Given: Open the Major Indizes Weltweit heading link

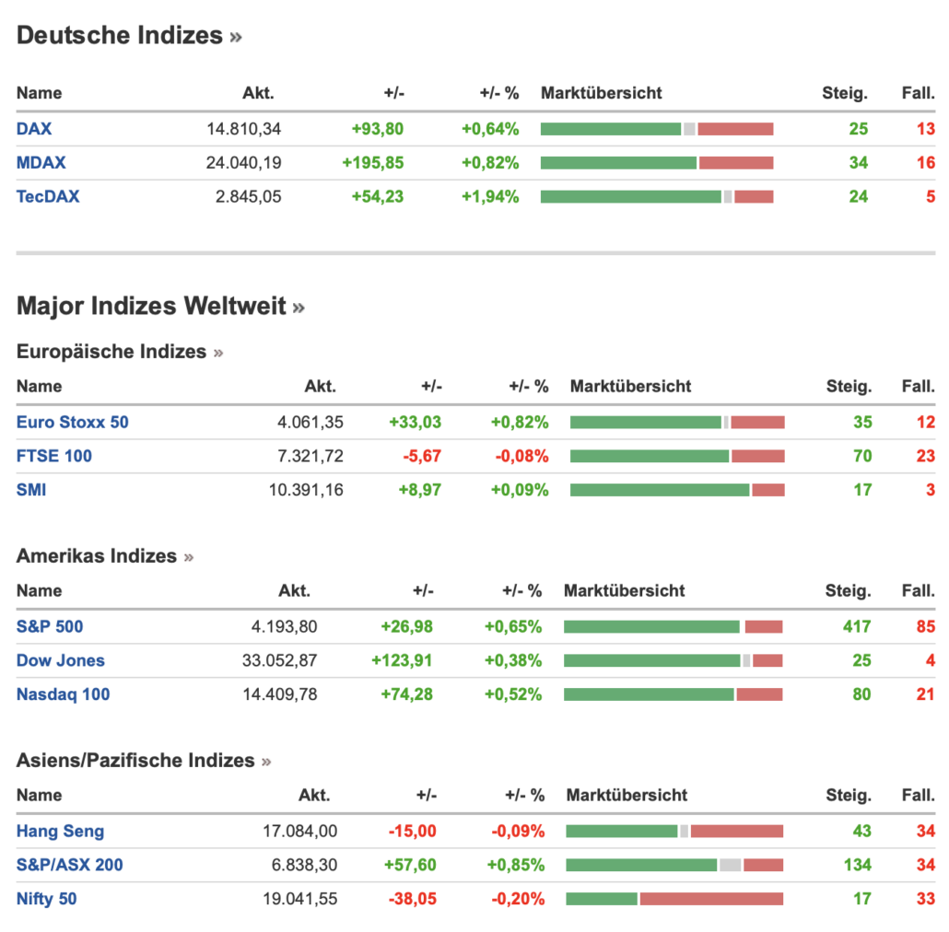Looking at the screenshot, I should 160,306.
